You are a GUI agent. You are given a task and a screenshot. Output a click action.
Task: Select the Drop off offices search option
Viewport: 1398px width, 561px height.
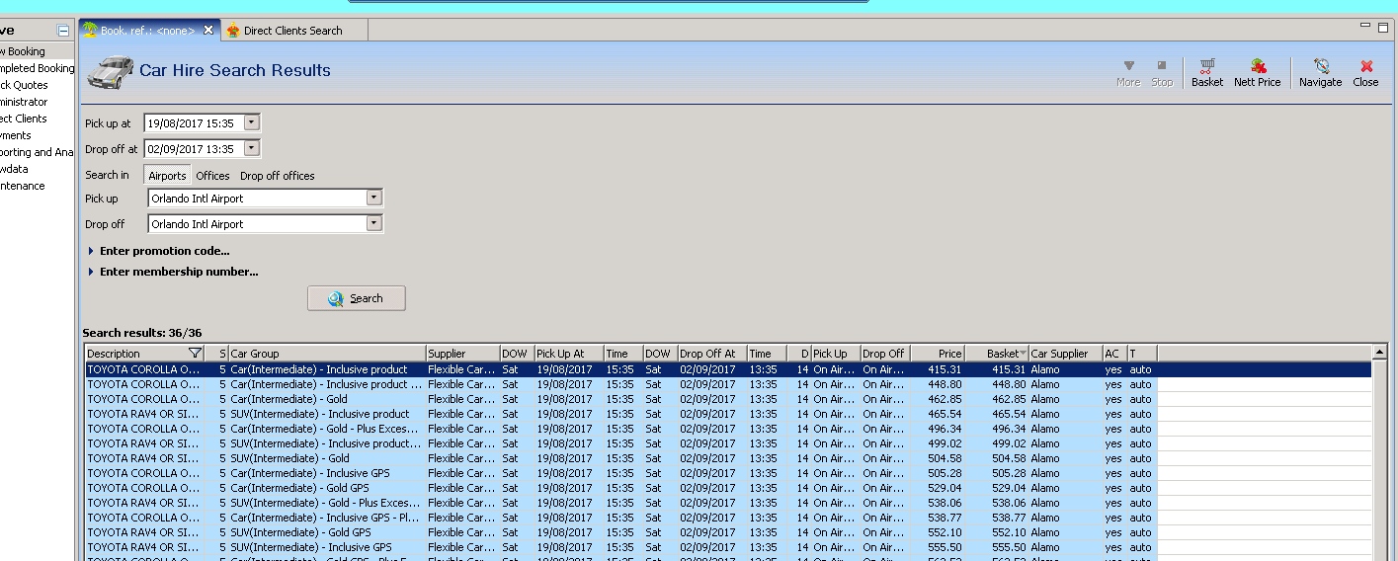point(278,176)
